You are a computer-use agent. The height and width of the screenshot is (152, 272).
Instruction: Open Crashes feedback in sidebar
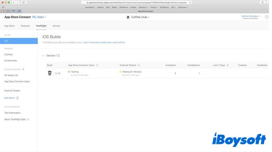point(8,54)
